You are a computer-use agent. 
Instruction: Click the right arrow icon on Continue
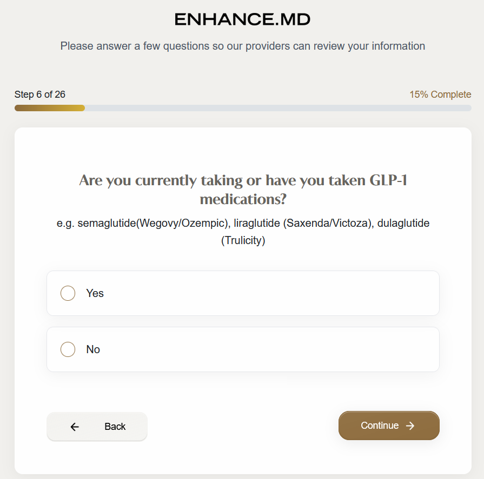[x=410, y=426]
